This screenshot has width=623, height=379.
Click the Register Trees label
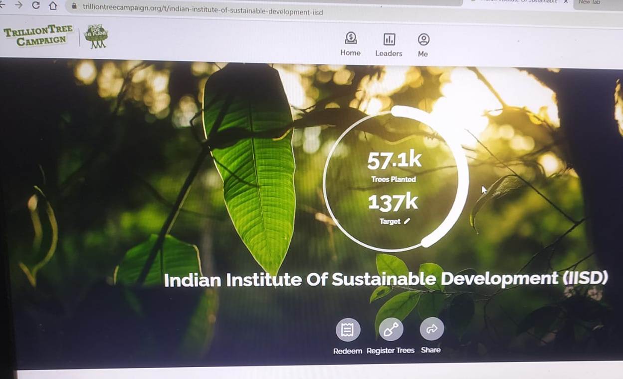coord(391,351)
